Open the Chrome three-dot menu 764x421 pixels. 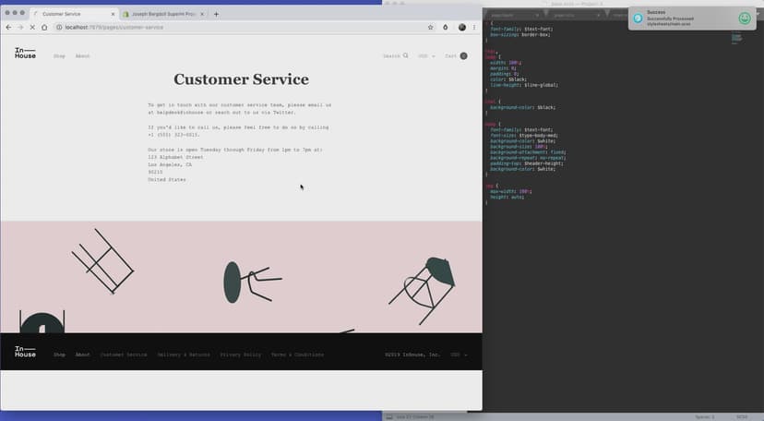(x=474, y=28)
